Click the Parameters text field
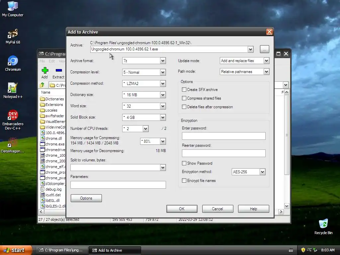The image size is (340, 255). pos(118,185)
